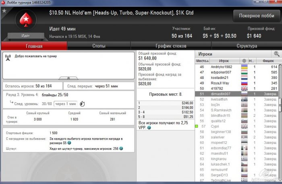Open info icon beside bounty reward $5
The image size is (282, 184).
[69, 143]
